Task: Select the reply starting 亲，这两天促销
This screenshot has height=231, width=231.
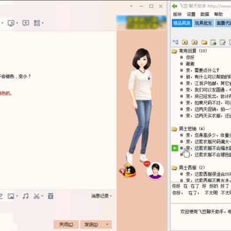Action: coord(209,109)
